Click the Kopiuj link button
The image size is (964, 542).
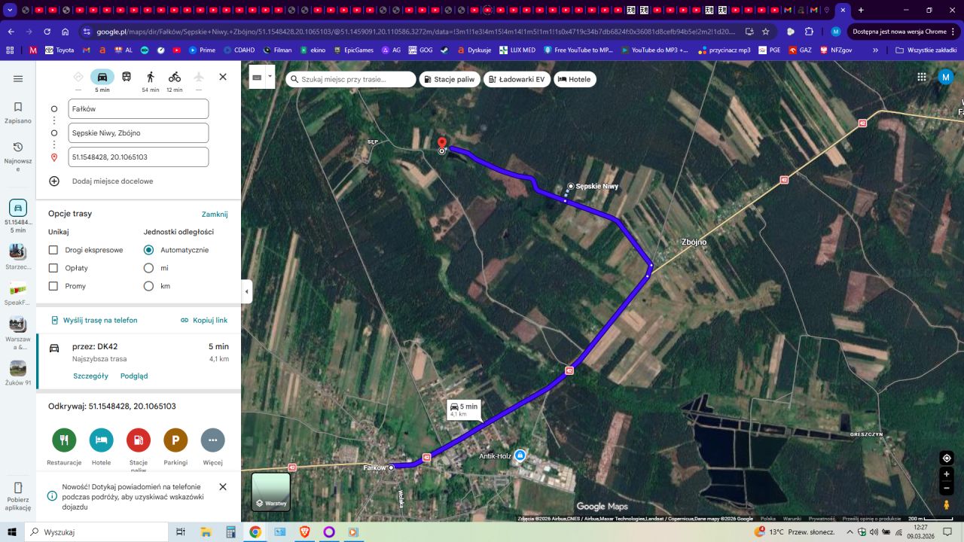[204, 320]
